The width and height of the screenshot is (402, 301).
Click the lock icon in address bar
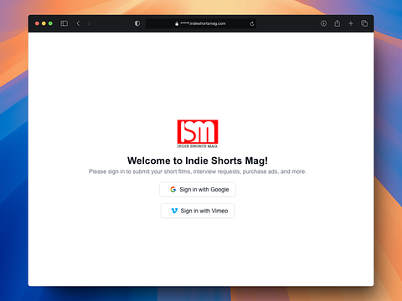pyautogui.click(x=177, y=23)
